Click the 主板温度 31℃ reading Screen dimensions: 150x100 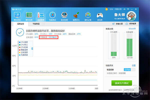(x=32, y=37)
